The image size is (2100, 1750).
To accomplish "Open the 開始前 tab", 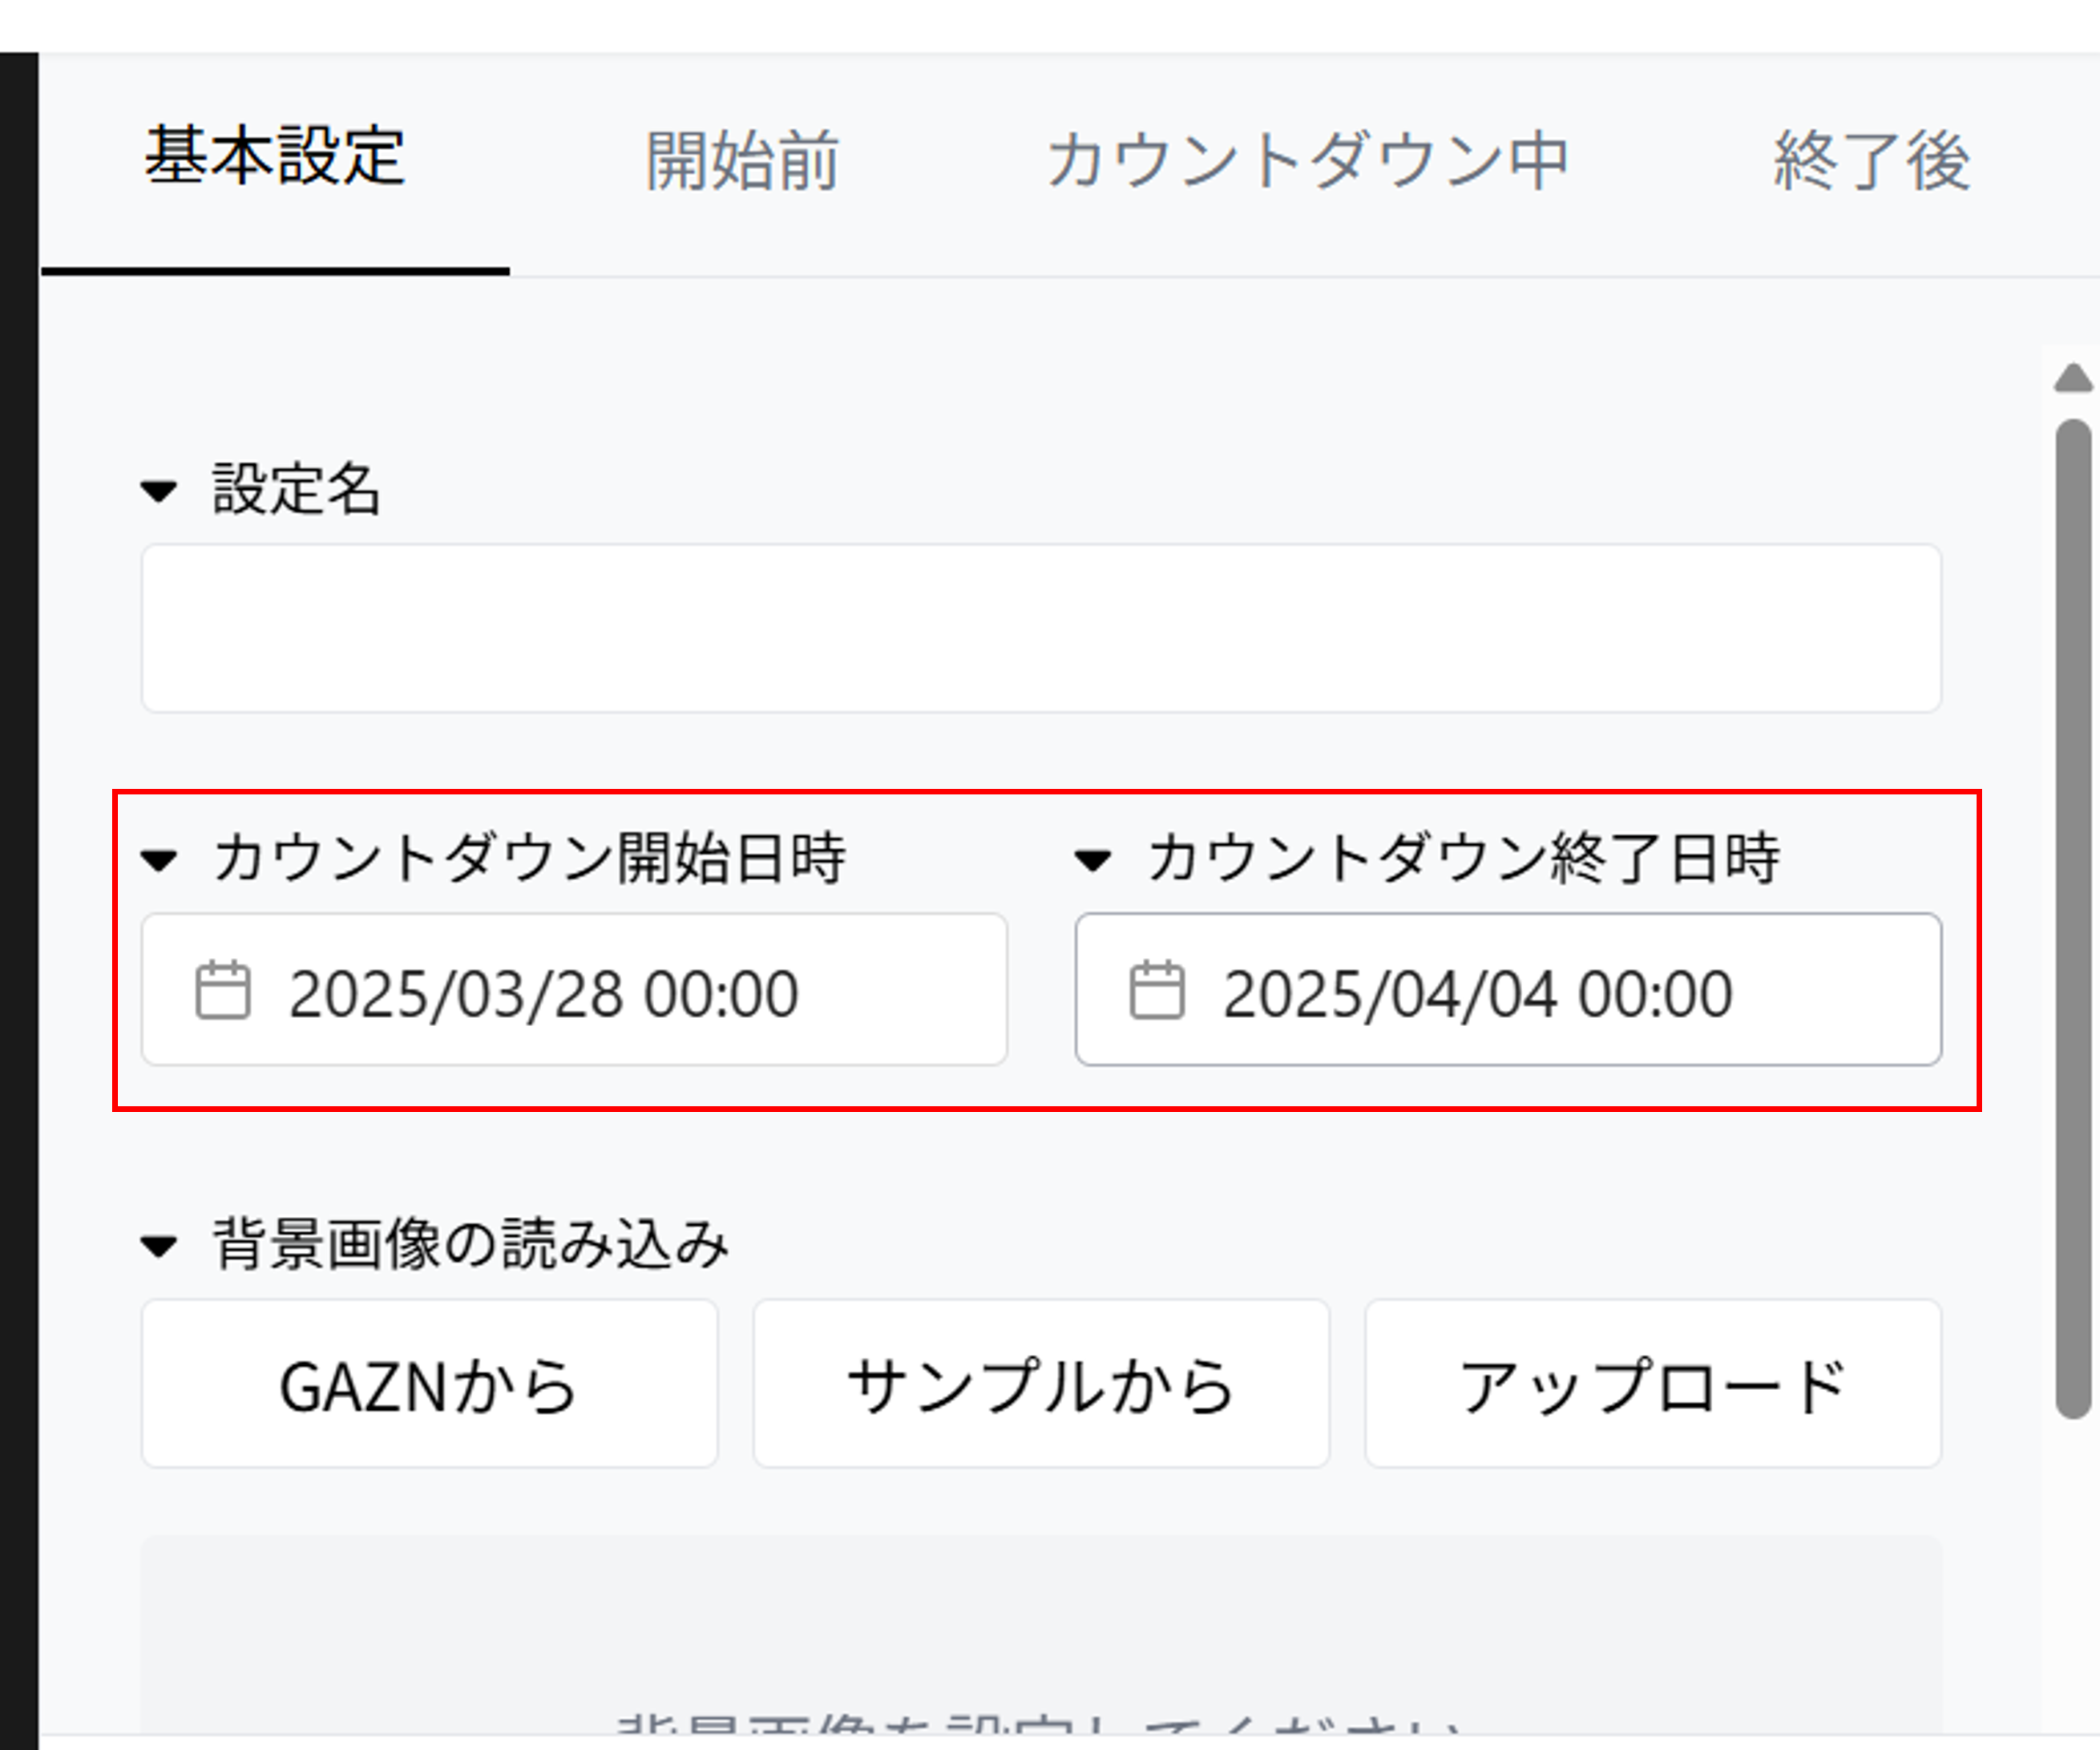I will point(741,160).
